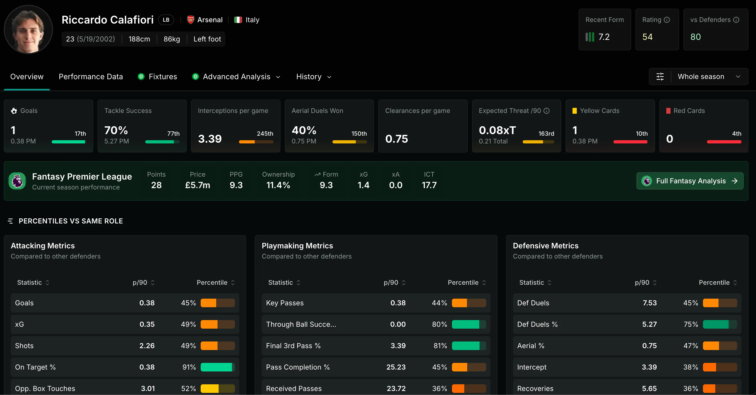Image resolution: width=756 pixels, height=395 pixels.
Task: Click the Price £5.7m value
Action: (x=197, y=185)
